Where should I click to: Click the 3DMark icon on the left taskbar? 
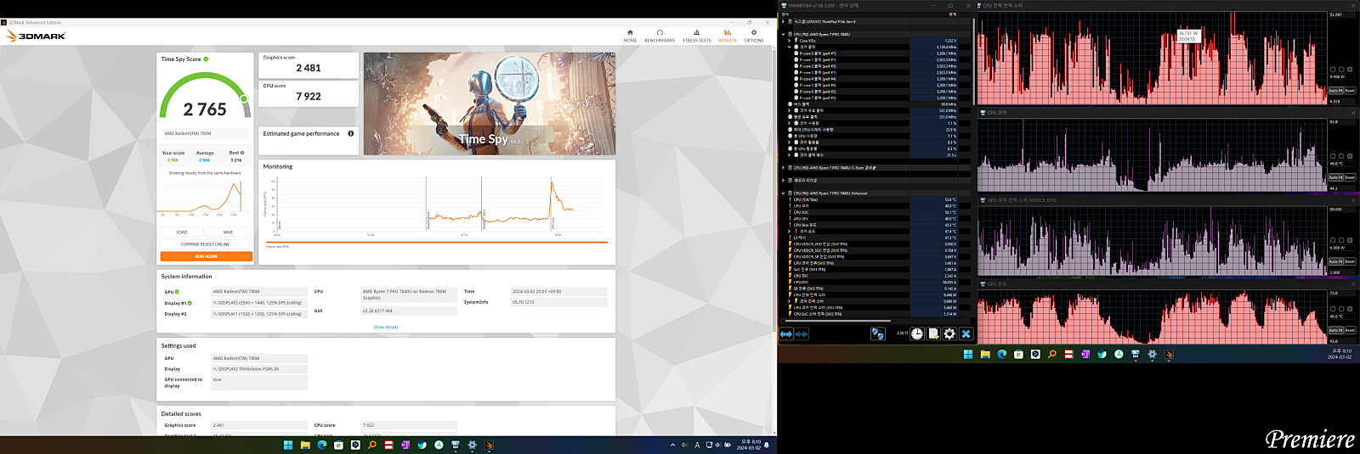[490, 445]
